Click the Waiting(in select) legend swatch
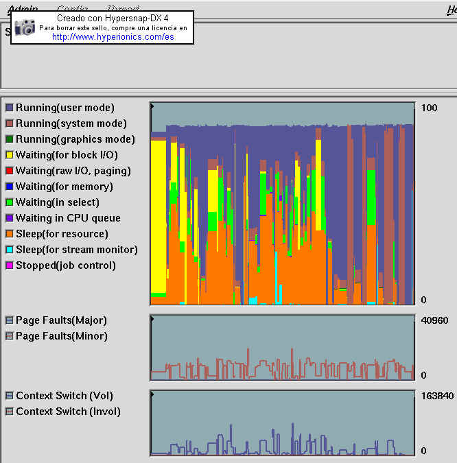Image resolution: width=457 pixels, height=463 pixels. 10,202
